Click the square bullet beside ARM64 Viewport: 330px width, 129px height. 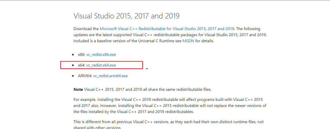[73, 76]
